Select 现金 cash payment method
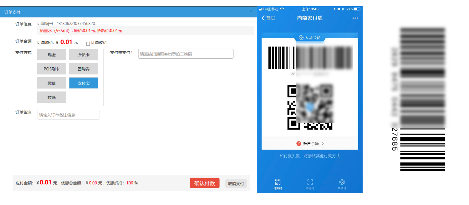This screenshot has height=205, width=469. (52, 55)
